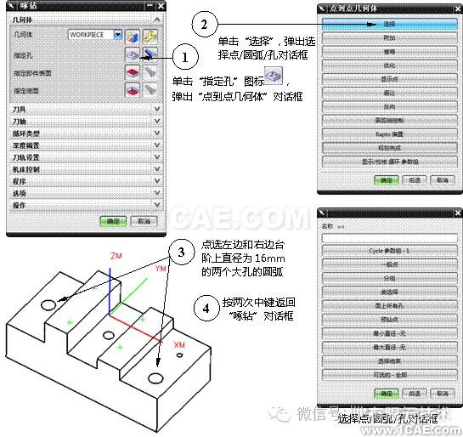463x437 pixels.
Task: Click the wrench edit geometry icon
Action: tap(150, 37)
